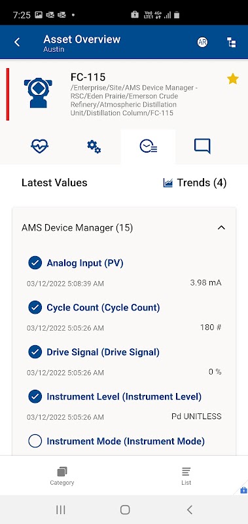
Task: Select the 3.98 mA value
Action: coord(205,283)
